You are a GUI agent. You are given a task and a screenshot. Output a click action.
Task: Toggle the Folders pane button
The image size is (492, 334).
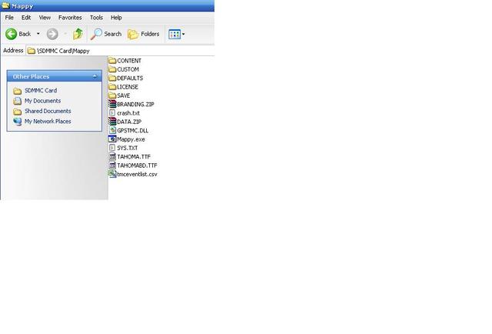(144, 34)
